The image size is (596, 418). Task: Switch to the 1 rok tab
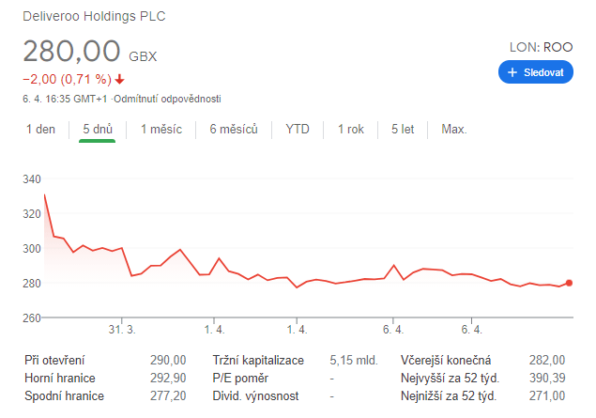(350, 130)
